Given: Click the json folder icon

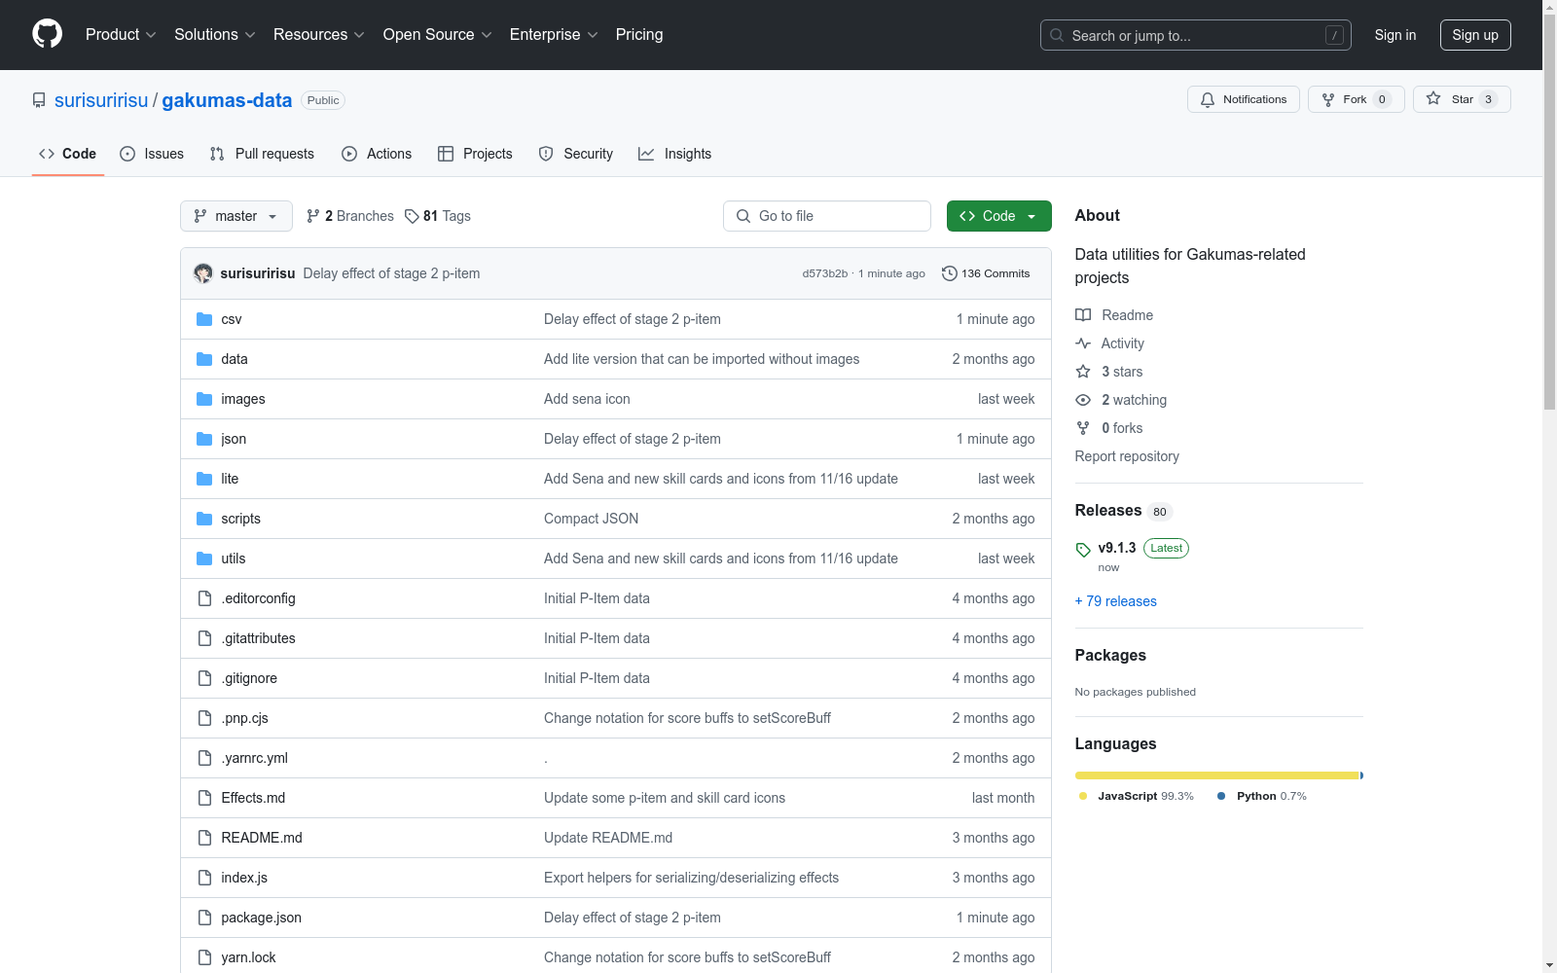Looking at the screenshot, I should pyautogui.click(x=204, y=439).
